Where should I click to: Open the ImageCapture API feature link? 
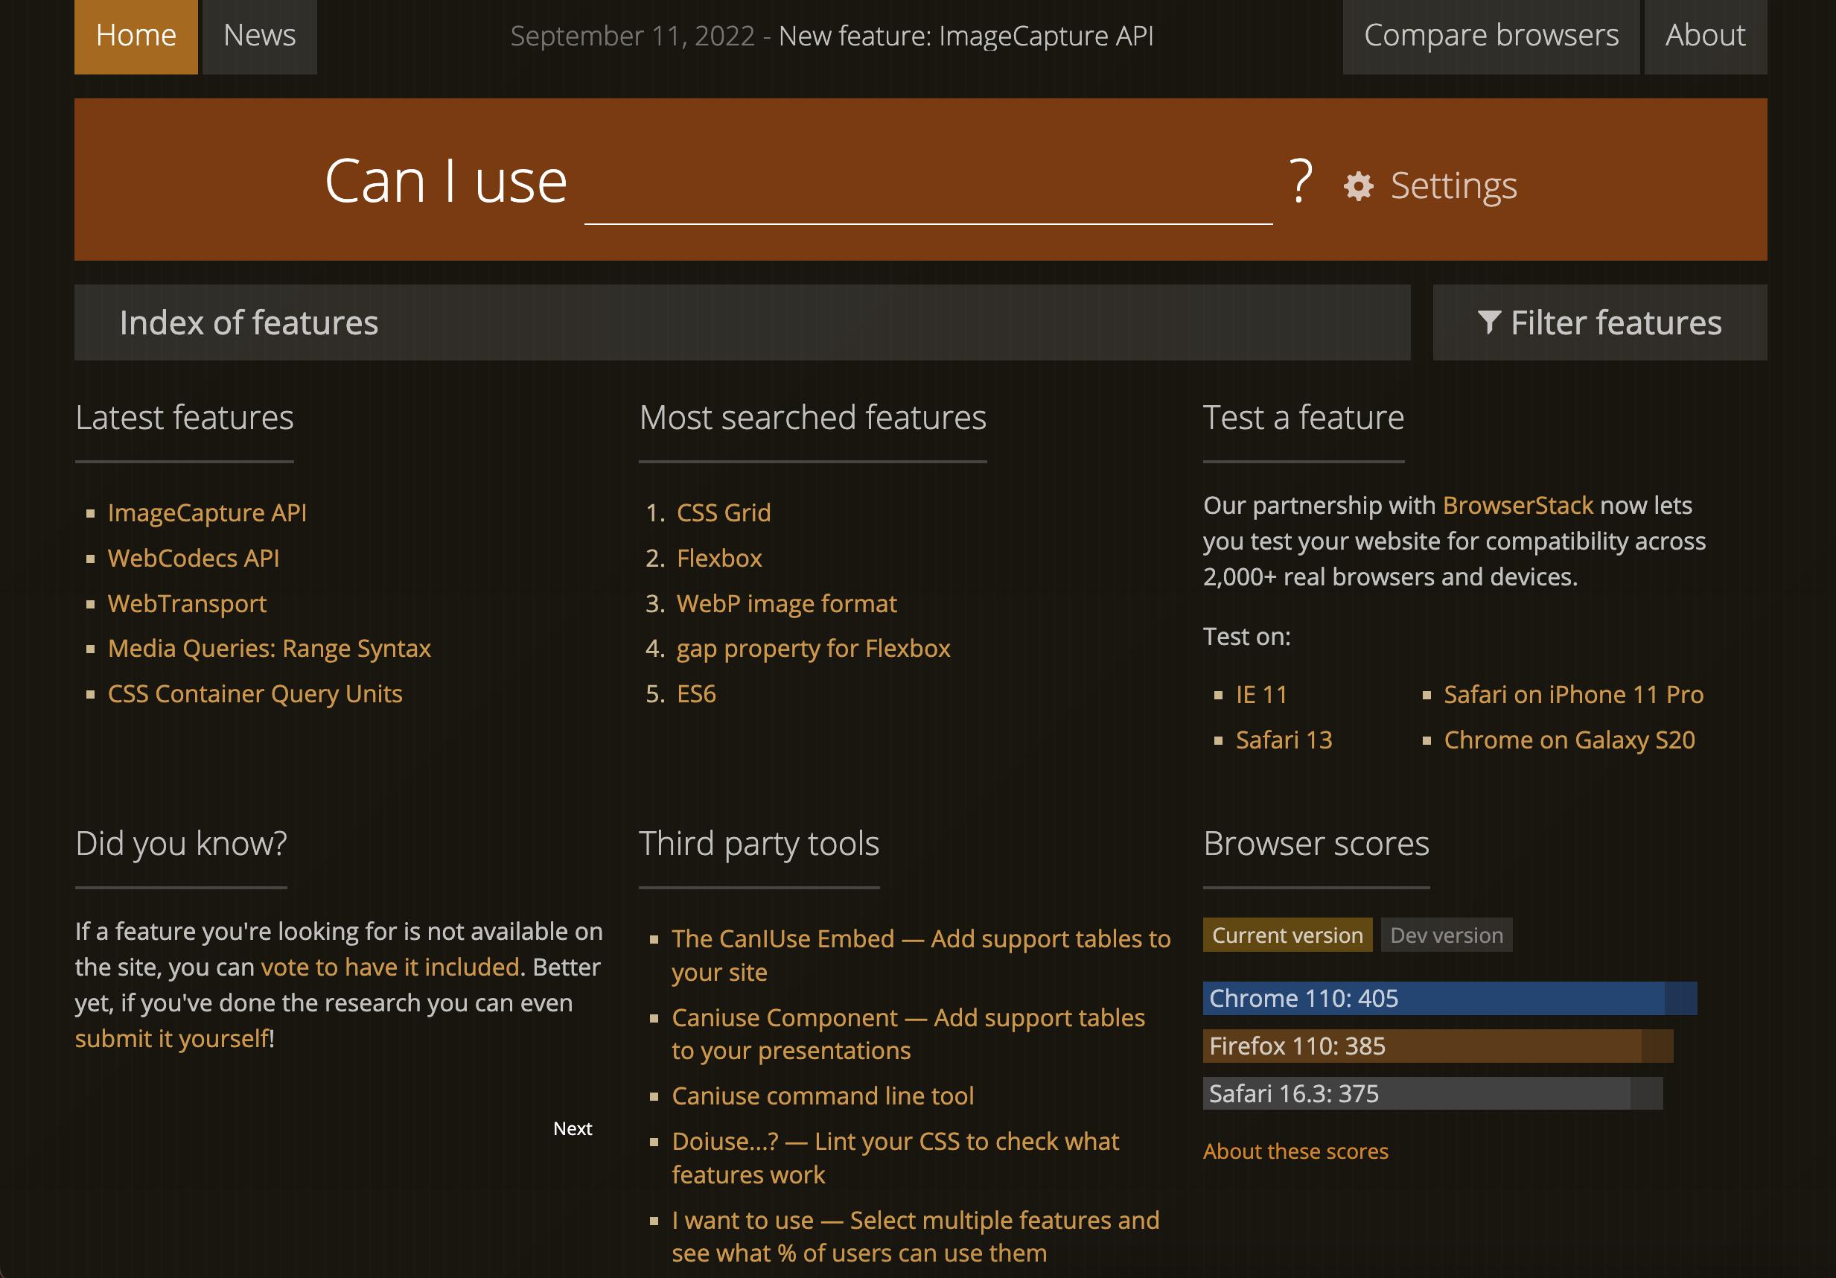click(x=207, y=512)
